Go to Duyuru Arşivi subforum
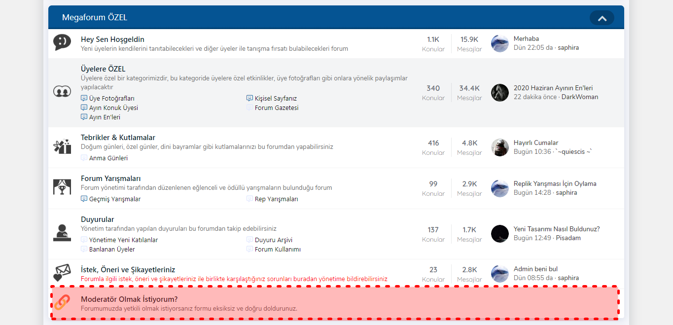Viewport: 673px width, 325px height. click(x=274, y=240)
